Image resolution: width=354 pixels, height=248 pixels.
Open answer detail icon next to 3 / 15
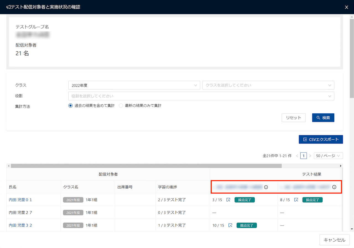click(228, 200)
